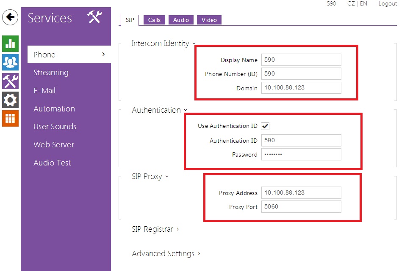Viewport: 410px width, 271px height.
Task: Switch to the Calls tab
Action: 154,20
